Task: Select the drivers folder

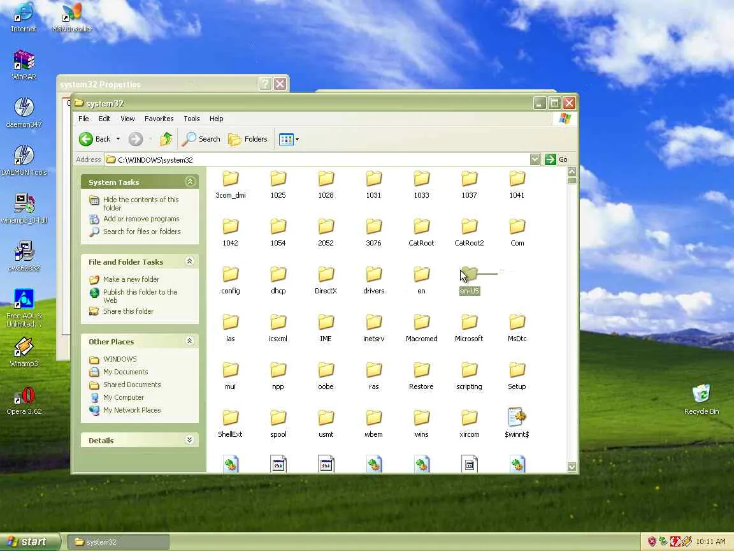Action: pyautogui.click(x=373, y=280)
